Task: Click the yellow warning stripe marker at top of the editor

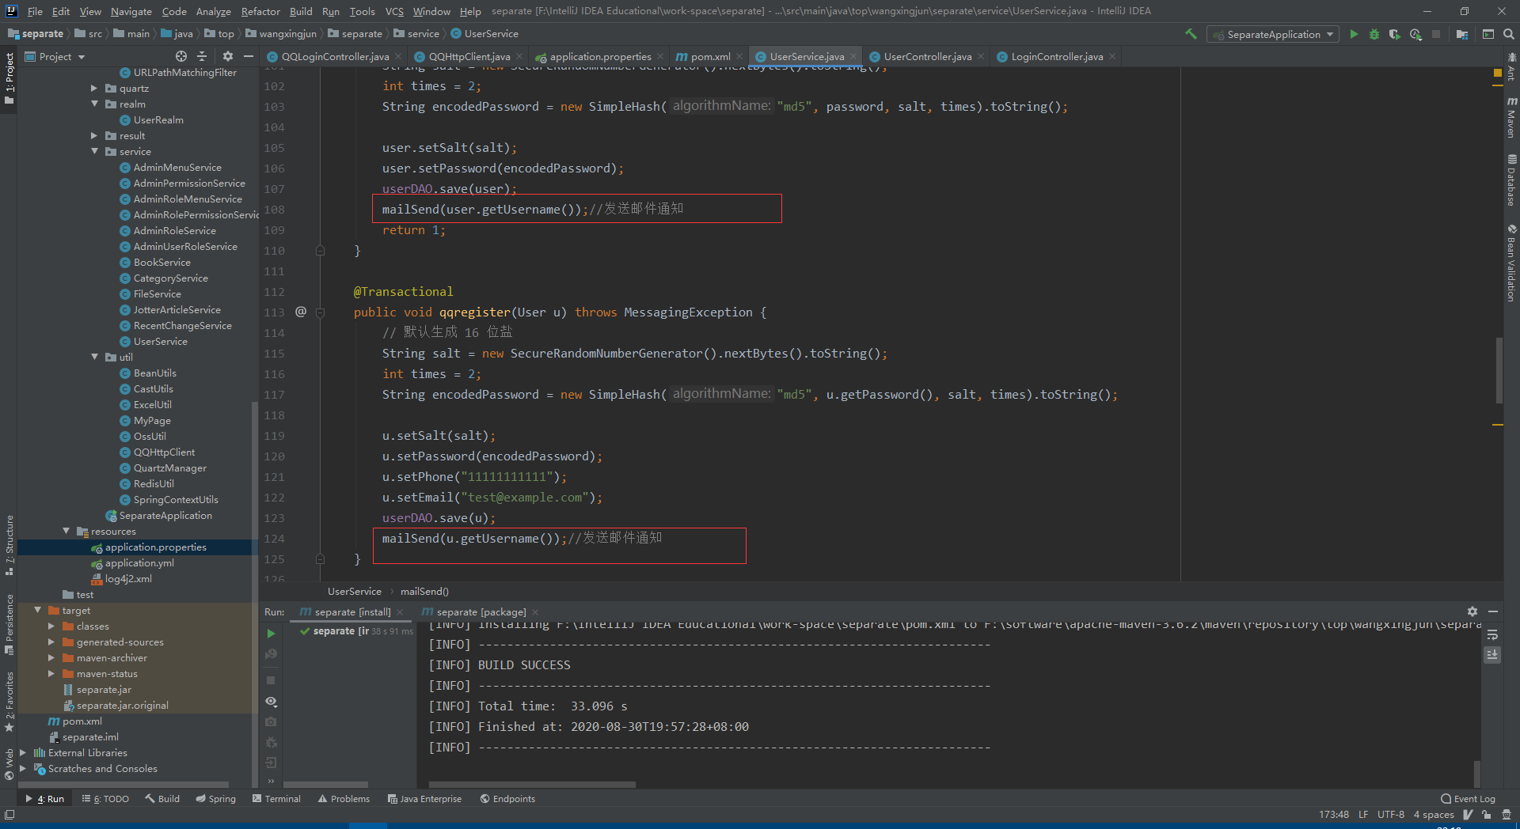Action: (x=1497, y=72)
